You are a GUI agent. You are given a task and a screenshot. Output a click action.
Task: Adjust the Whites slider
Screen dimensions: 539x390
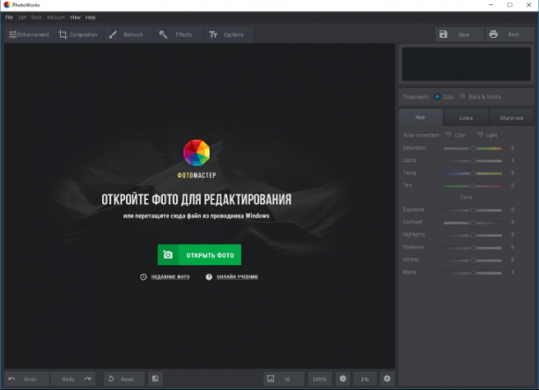point(473,261)
